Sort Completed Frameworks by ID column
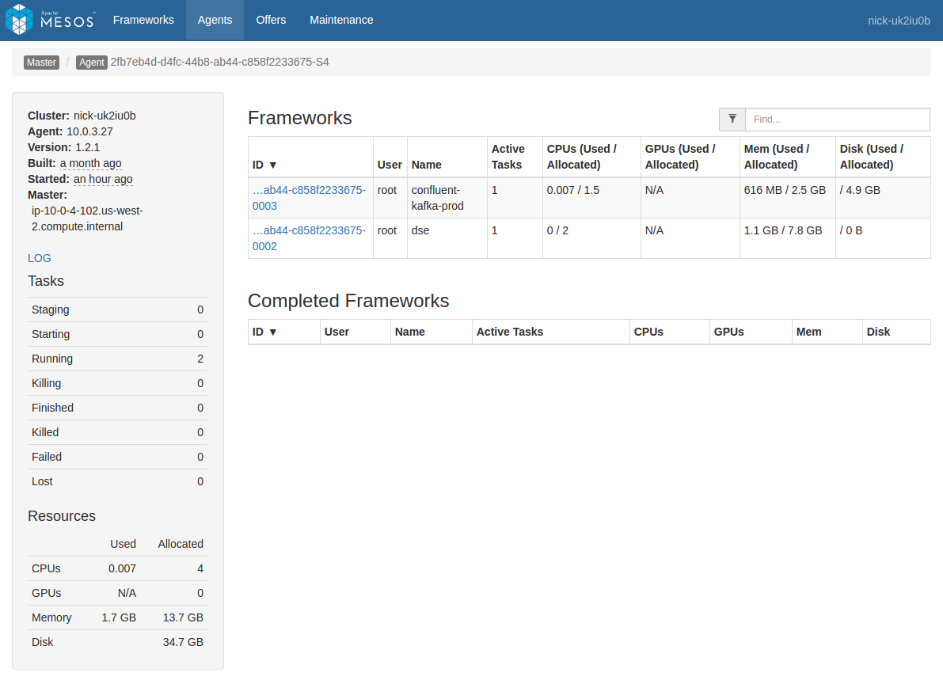 point(265,332)
